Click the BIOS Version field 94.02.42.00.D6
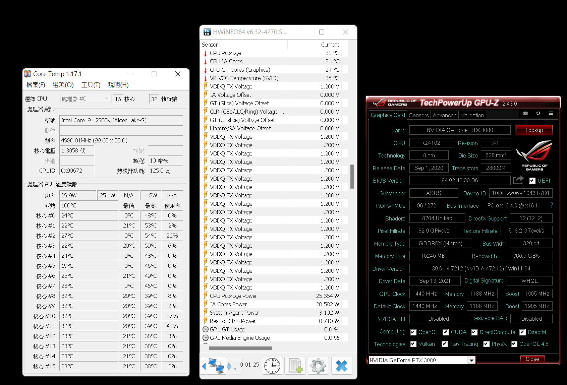This screenshot has width=567, height=385. tap(460, 180)
